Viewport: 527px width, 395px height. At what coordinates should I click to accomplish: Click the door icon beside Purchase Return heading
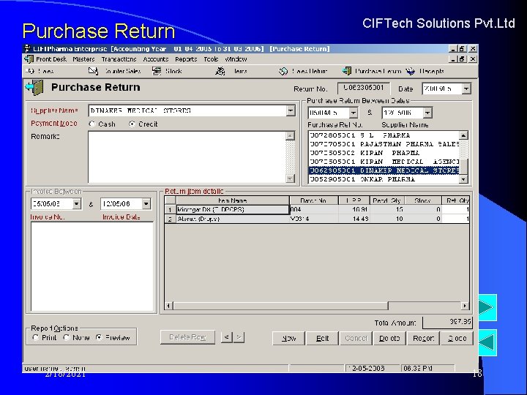tap(34, 88)
